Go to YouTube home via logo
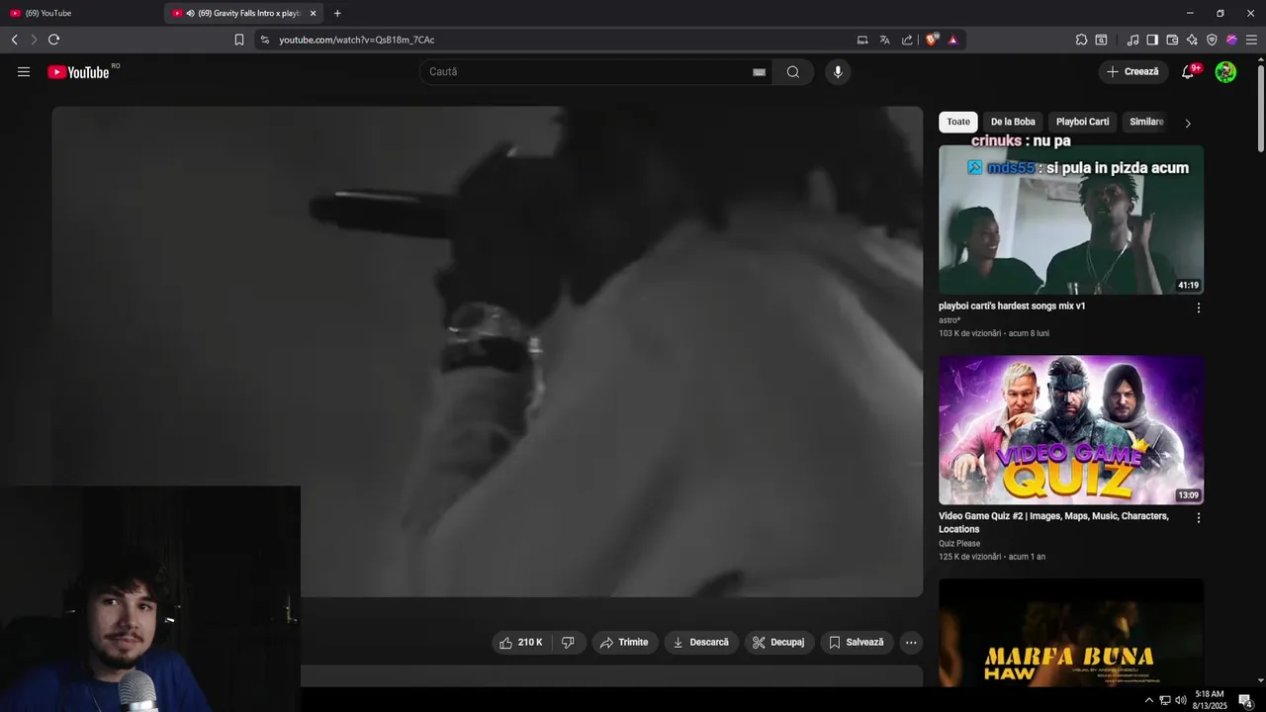The height and width of the screenshot is (712, 1266). tap(78, 72)
